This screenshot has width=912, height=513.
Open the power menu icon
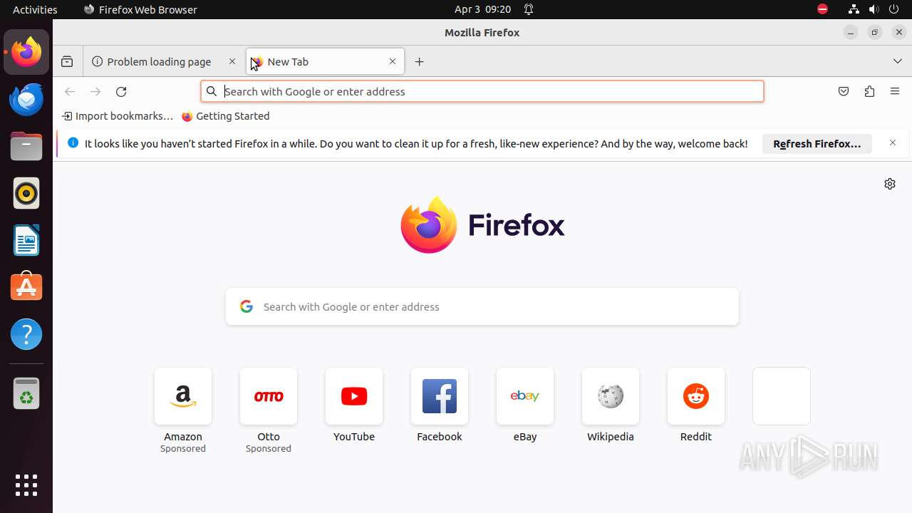point(894,9)
